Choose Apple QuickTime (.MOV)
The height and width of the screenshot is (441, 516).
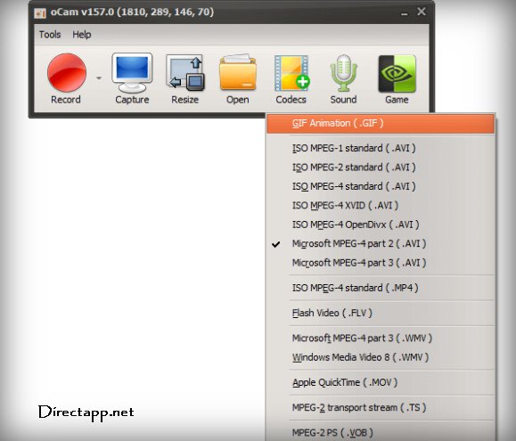point(381,382)
